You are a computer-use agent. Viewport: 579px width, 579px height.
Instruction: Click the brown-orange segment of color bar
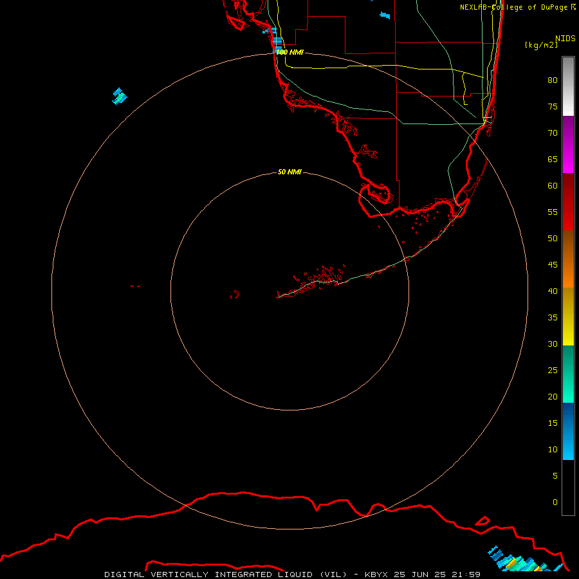[x=568, y=259]
